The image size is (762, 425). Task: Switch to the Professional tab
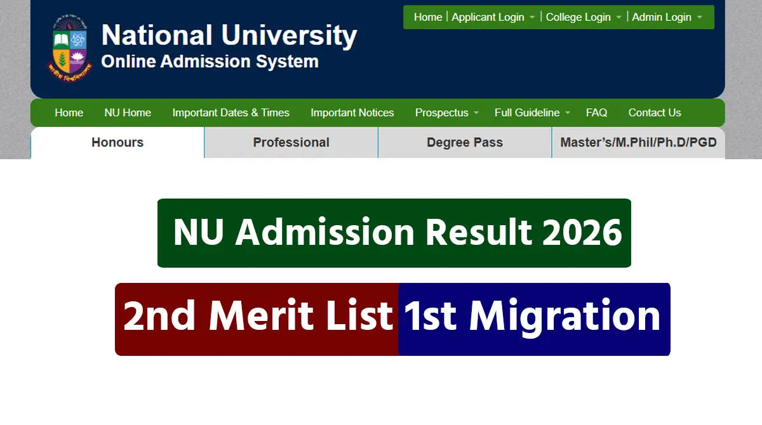click(x=291, y=143)
